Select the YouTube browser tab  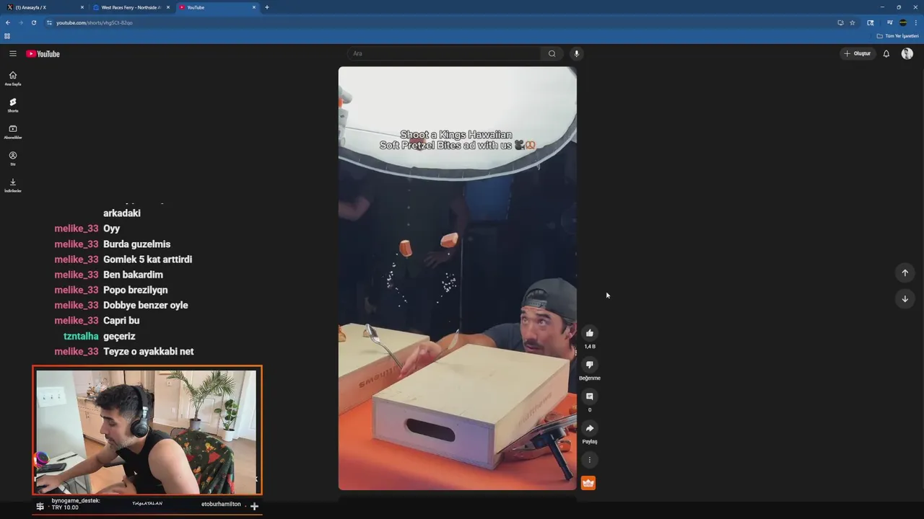[217, 7]
